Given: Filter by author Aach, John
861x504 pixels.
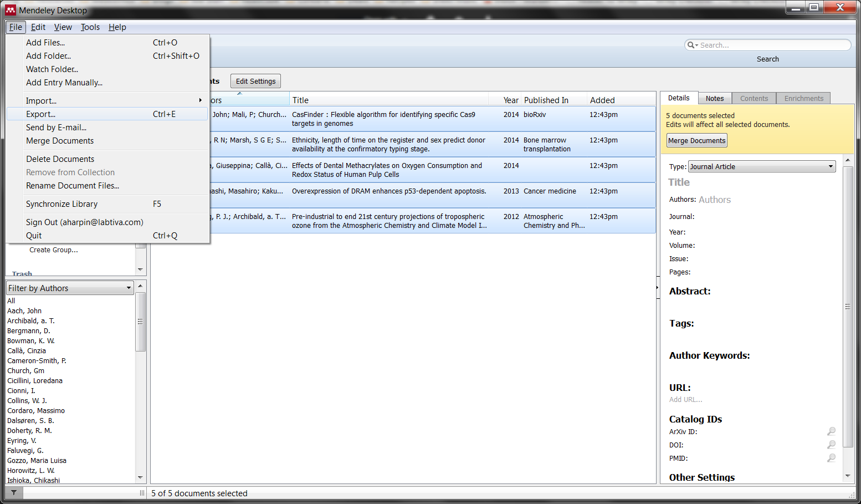Looking at the screenshot, I should click(x=24, y=311).
